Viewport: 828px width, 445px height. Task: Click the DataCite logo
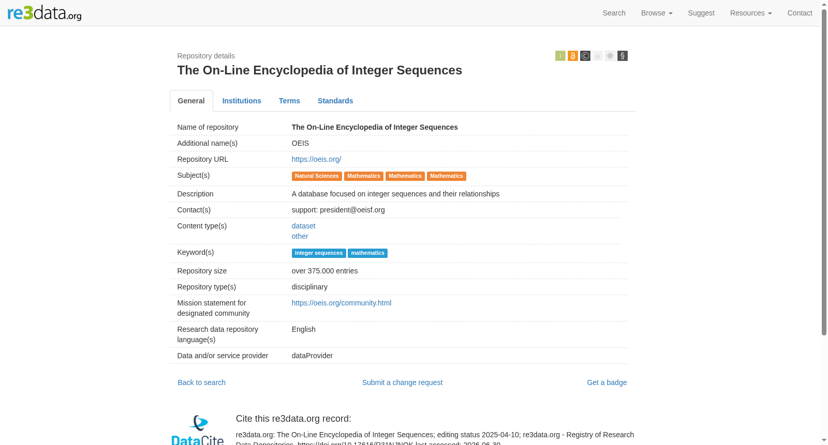click(198, 430)
